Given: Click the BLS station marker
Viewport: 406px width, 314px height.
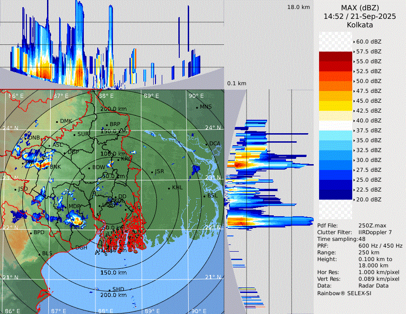Looking at the screenshot, I should click(x=39, y=254).
